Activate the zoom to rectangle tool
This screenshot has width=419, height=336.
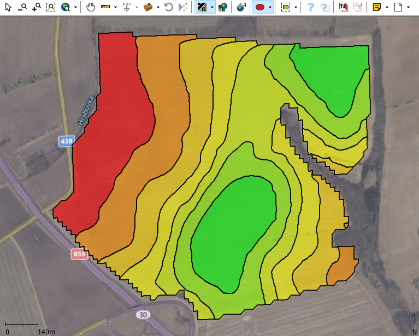(51, 7)
